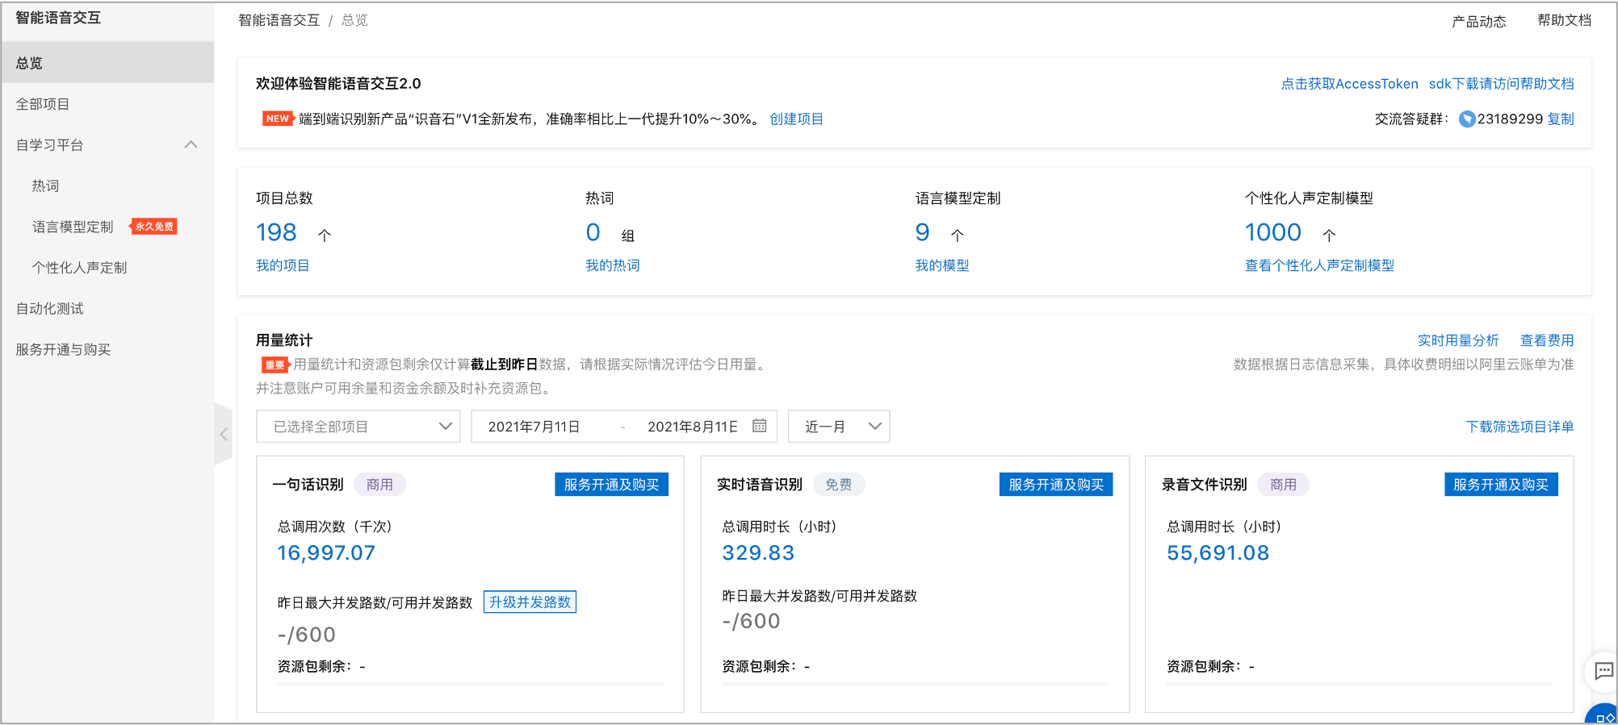Open the 已选择全部项目 project dropdown

point(358,427)
